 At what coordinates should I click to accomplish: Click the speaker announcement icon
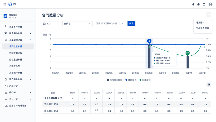coord(199,4)
